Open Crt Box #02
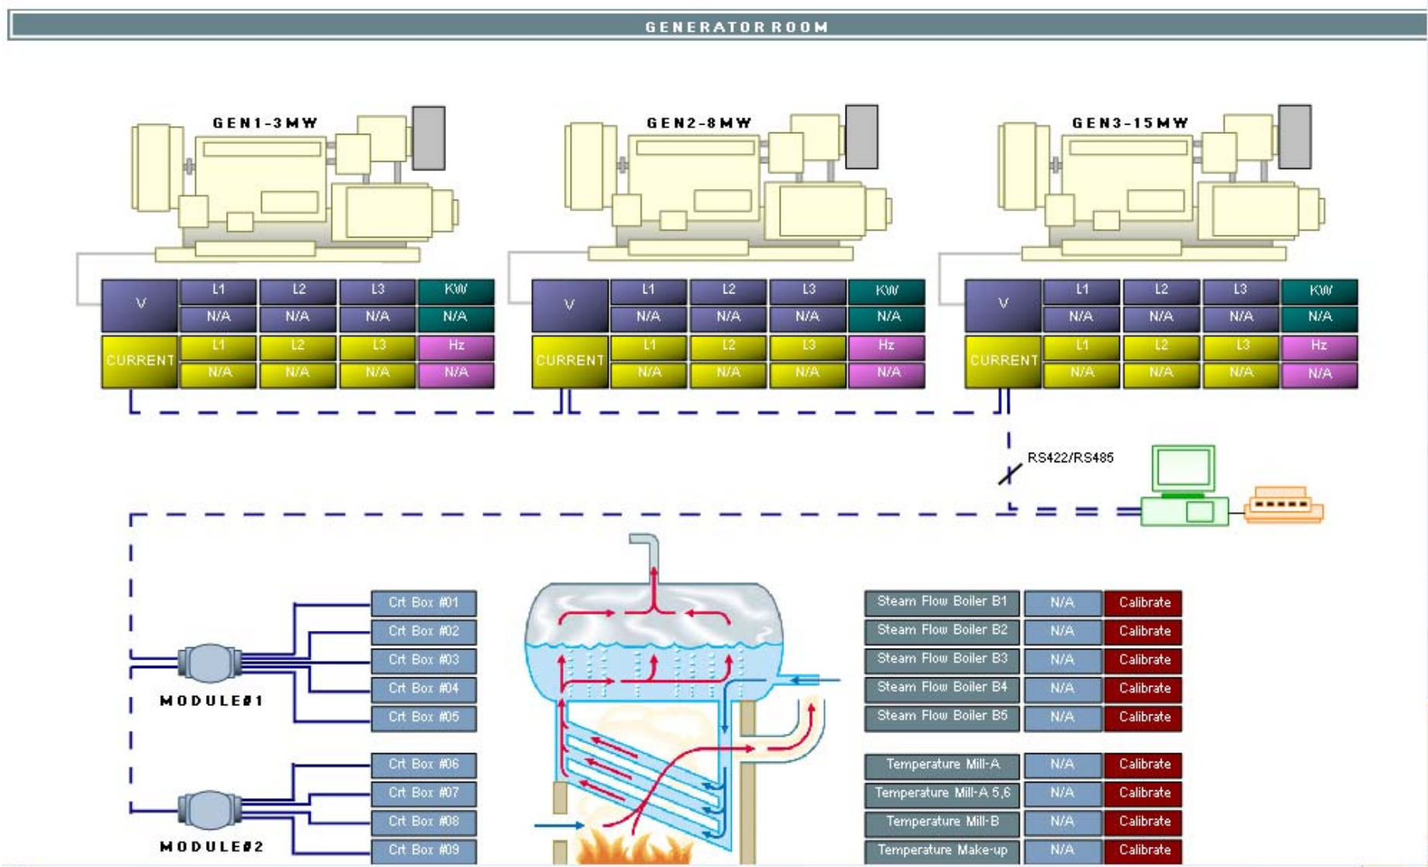Viewport: 1428px width, 867px height. point(424,632)
